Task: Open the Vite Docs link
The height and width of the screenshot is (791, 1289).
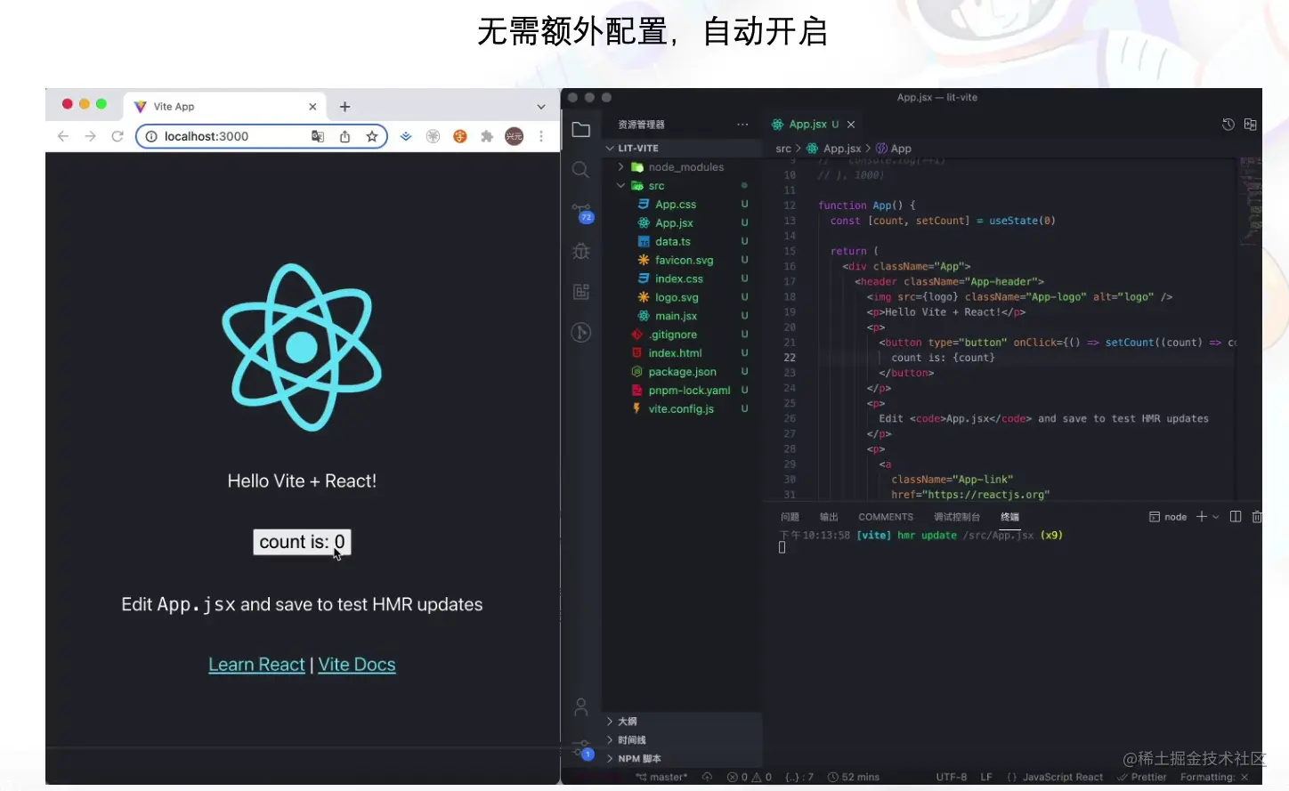Action: (357, 665)
